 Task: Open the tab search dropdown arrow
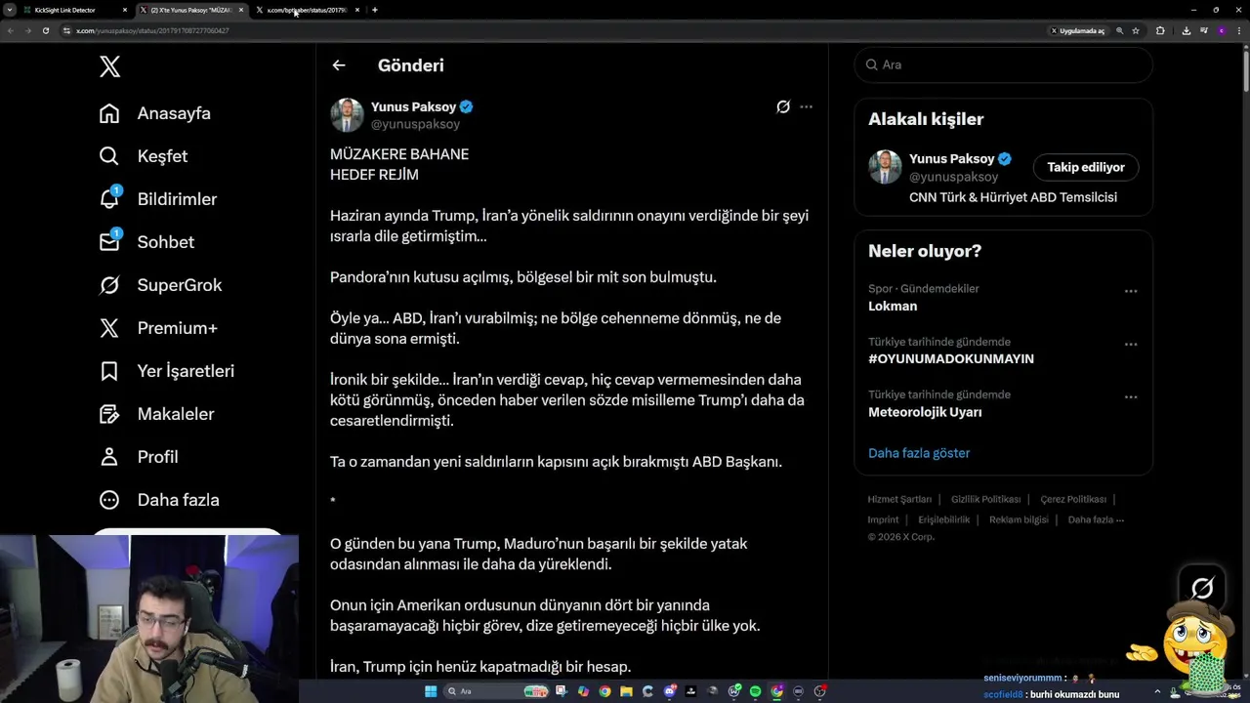[x=10, y=10]
